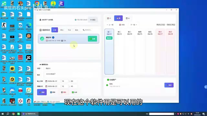Image resolution: width=207 pixels, height=116 pixels.
Task: Click the 截止日期 minute field showing 00
Action: 73,81
